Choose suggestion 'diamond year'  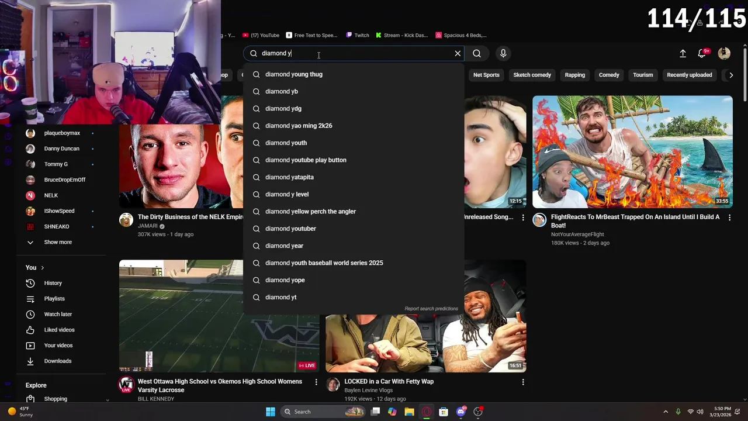point(354,246)
